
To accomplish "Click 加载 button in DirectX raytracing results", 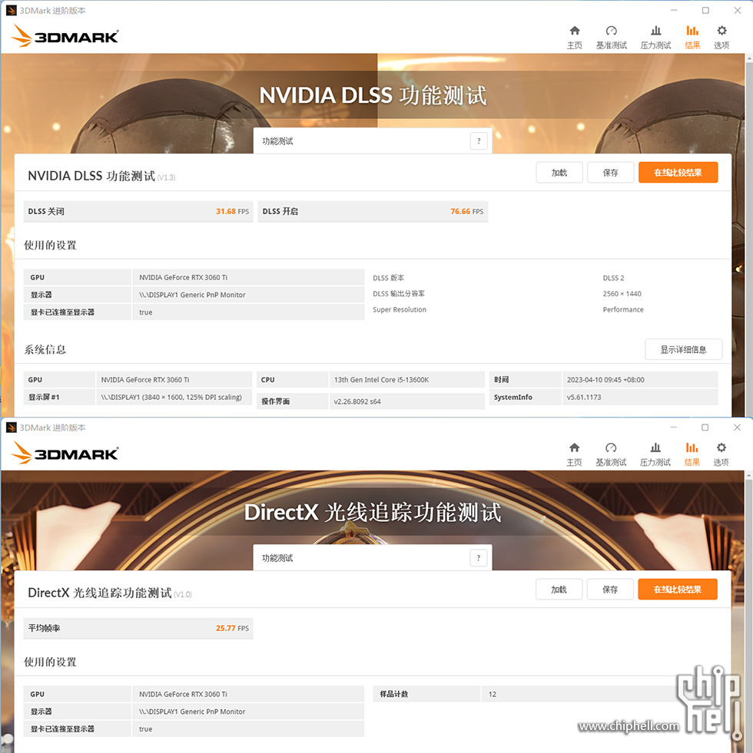I will pyautogui.click(x=559, y=590).
